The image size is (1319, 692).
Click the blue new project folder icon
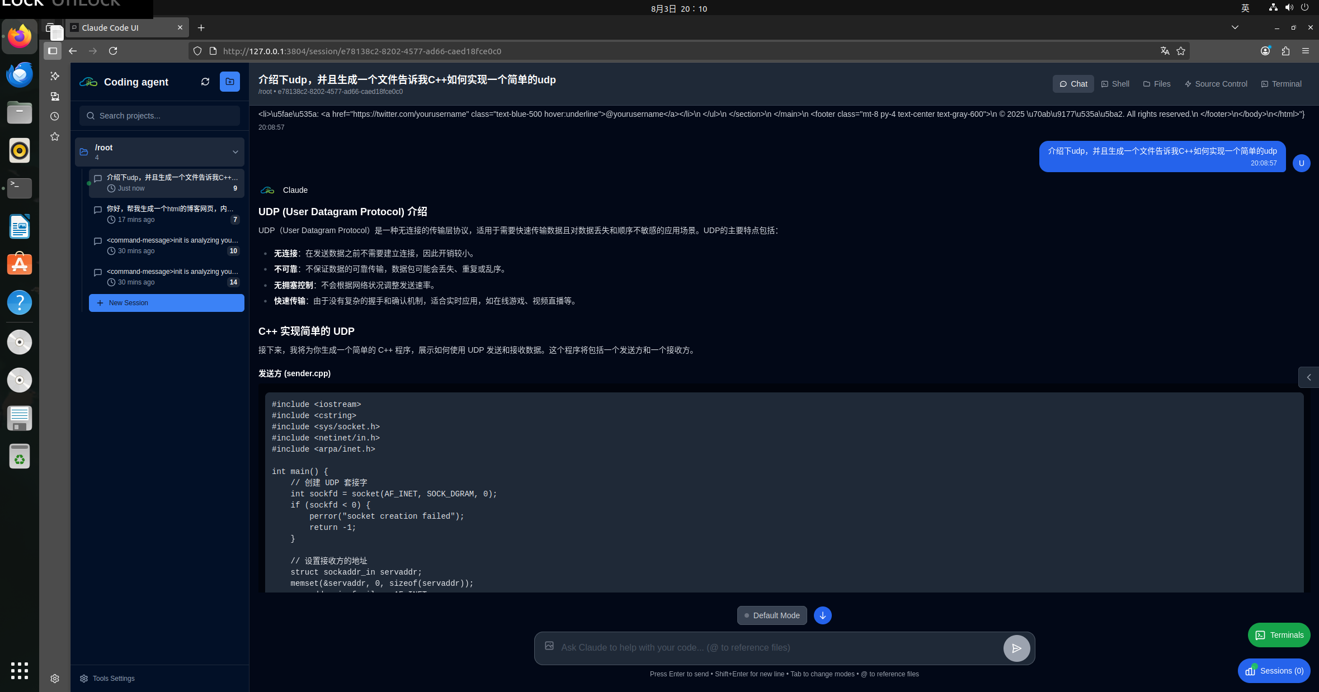coord(230,82)
